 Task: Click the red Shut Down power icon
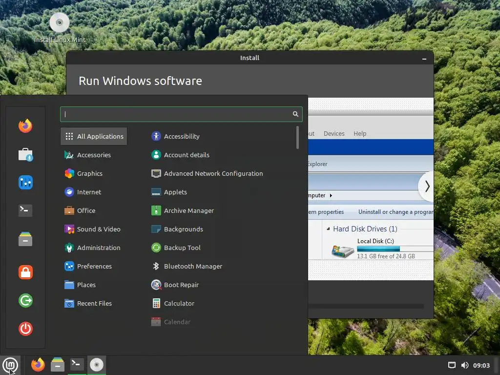[x=25, y=329]
